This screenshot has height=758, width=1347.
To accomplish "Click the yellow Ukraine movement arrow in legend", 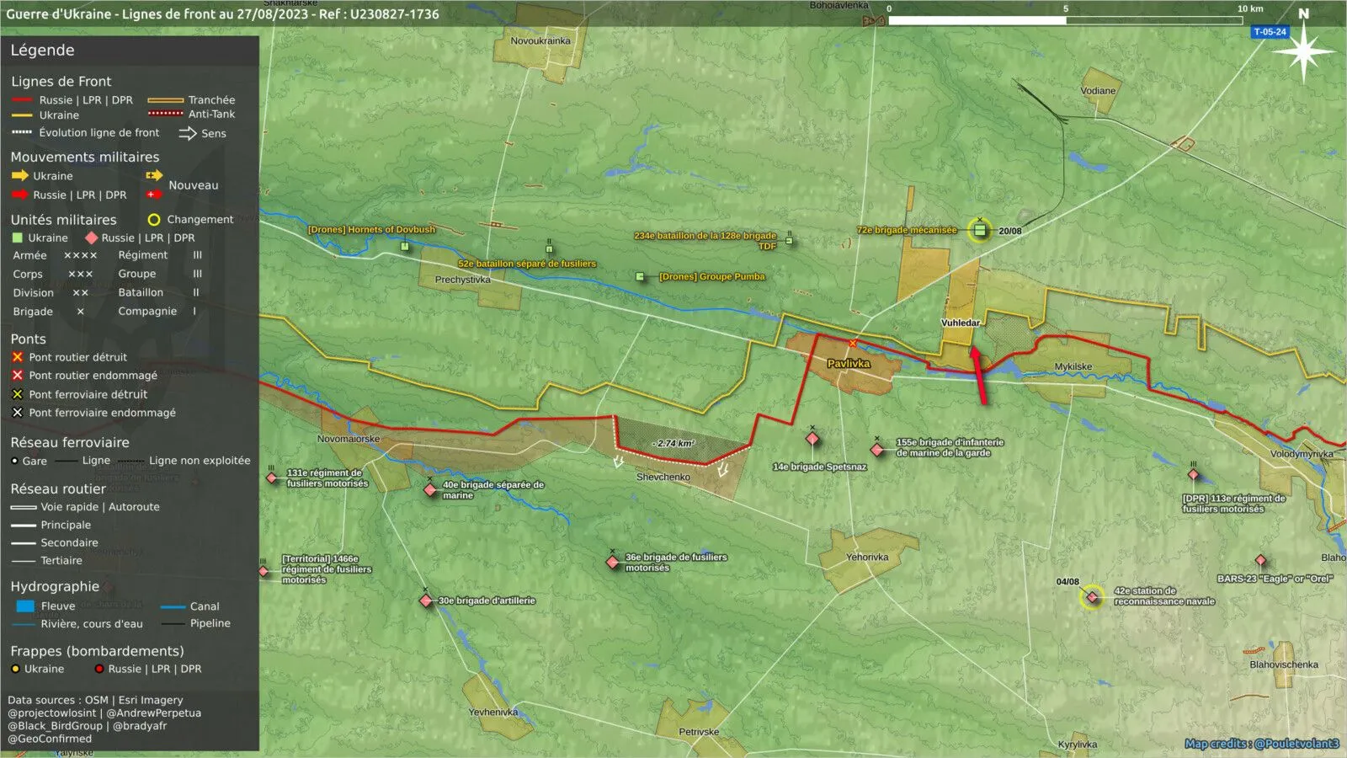I will tap(20, 176).
